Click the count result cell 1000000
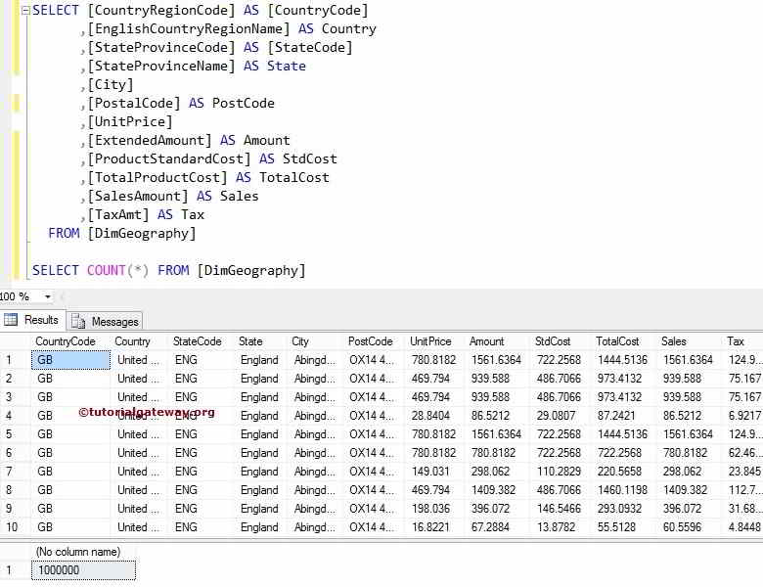This screenshot has width=763, height=587. point(84,570)
